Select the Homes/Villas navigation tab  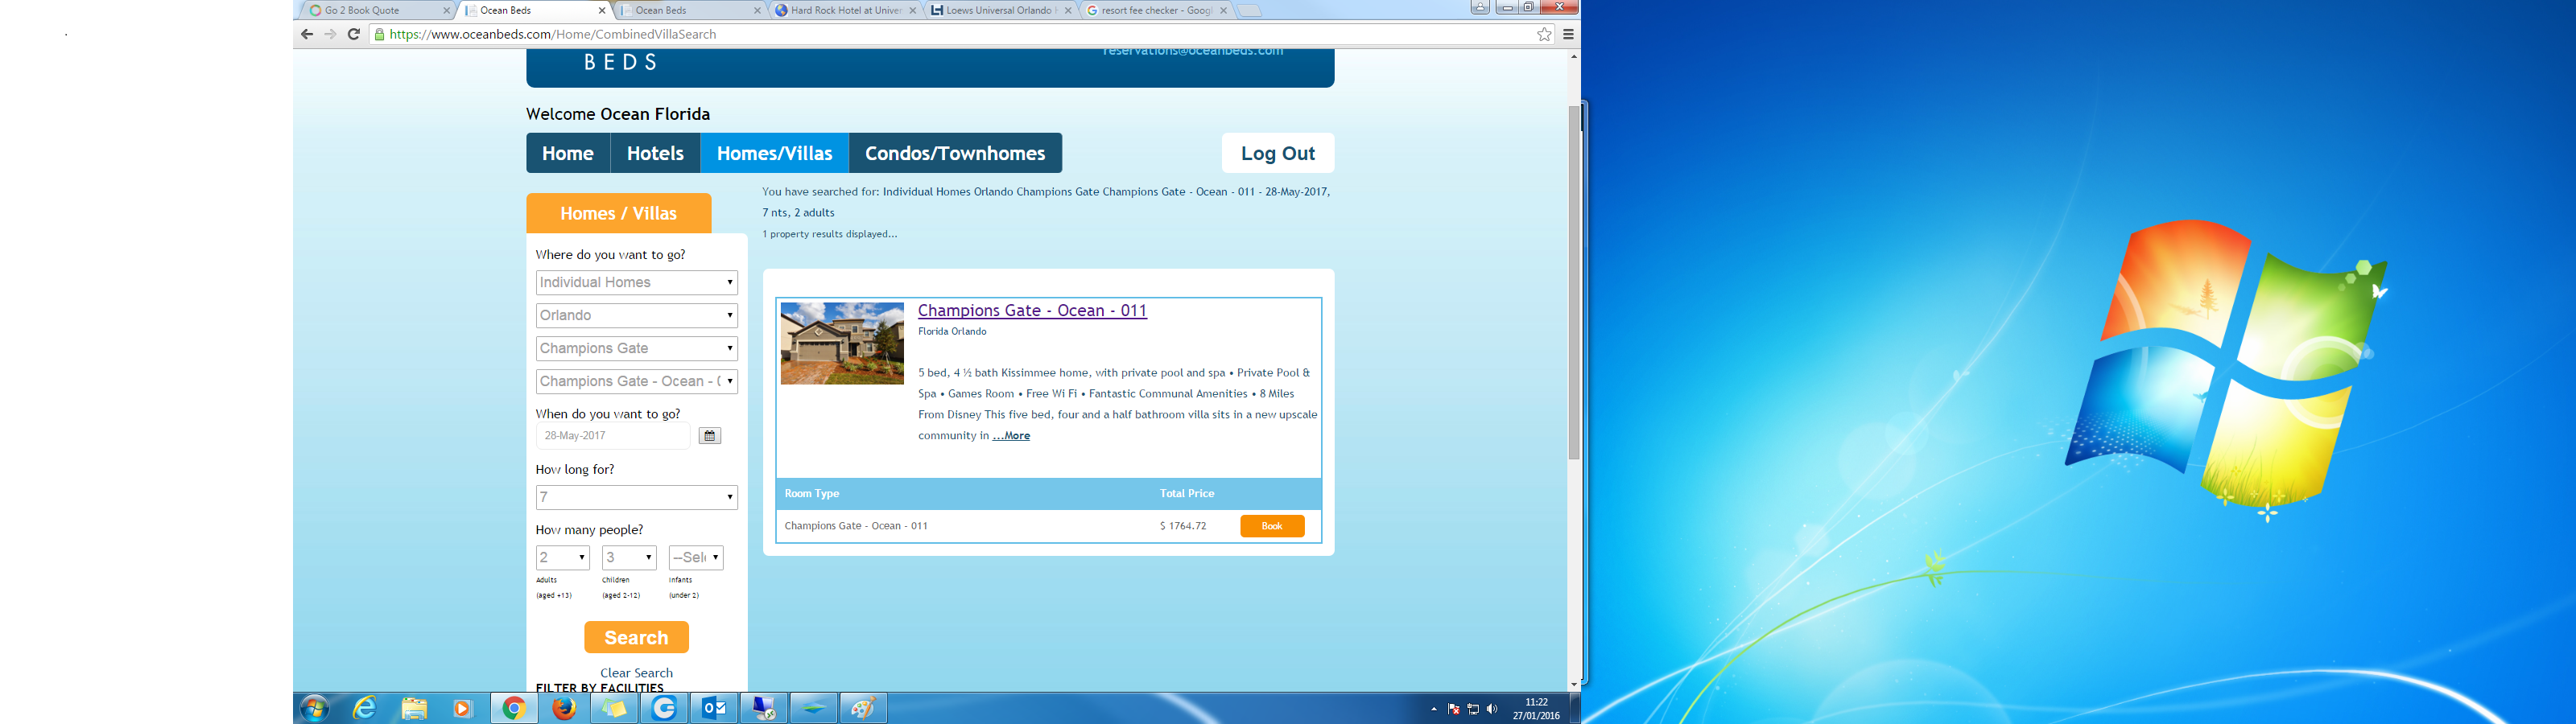[x=775, y=153]
